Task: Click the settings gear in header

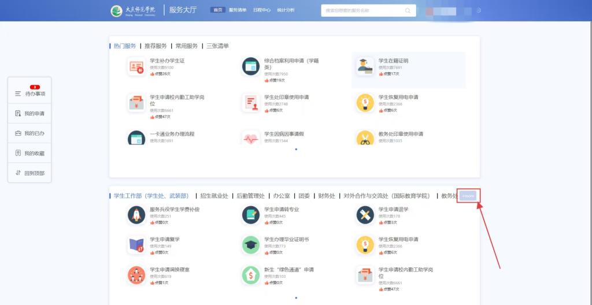Action: point(478,10)
